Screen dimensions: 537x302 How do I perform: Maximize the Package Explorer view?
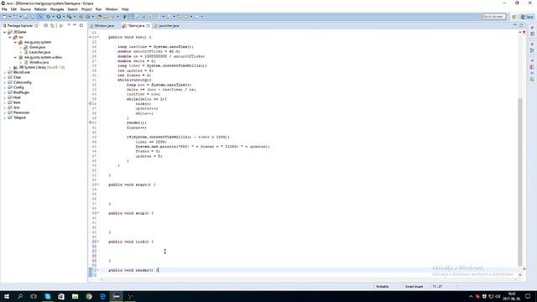(x=81, y=25)
